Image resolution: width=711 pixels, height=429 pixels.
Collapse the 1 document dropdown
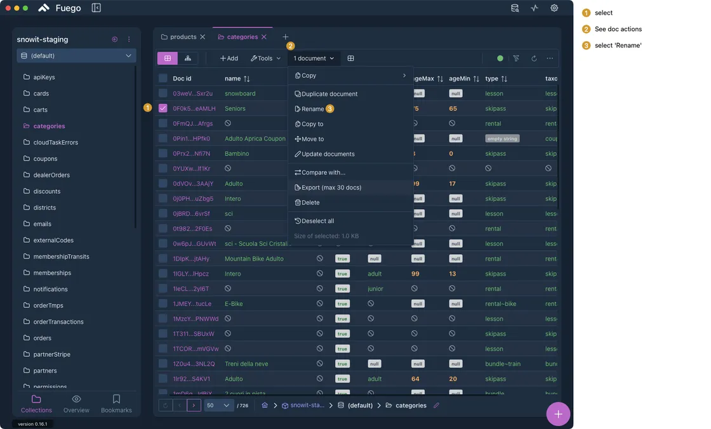(314, 58)
